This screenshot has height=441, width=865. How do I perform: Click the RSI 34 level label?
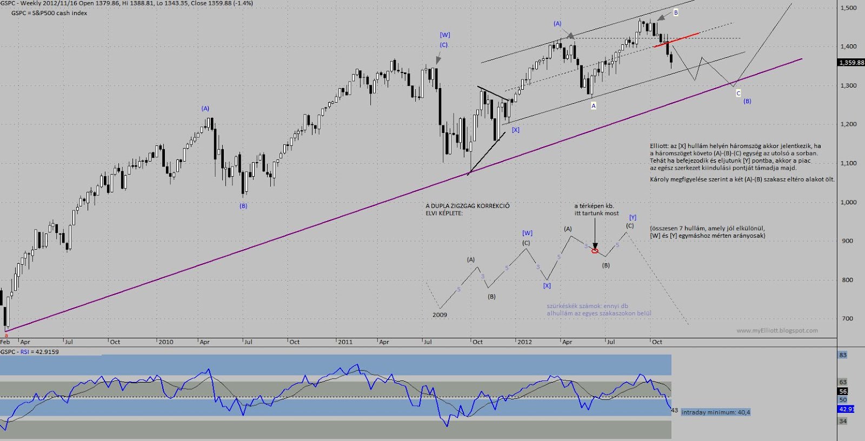[843, 421]
